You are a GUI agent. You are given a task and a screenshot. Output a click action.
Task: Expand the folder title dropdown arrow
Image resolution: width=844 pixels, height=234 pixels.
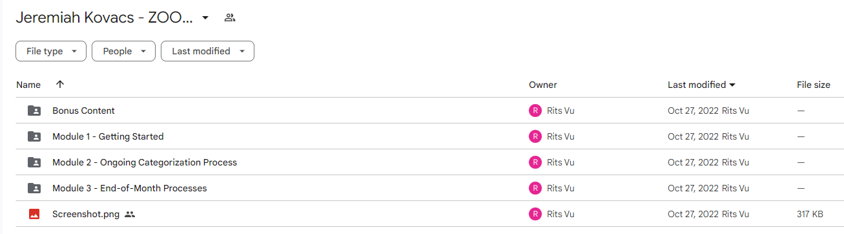[205, 18]
